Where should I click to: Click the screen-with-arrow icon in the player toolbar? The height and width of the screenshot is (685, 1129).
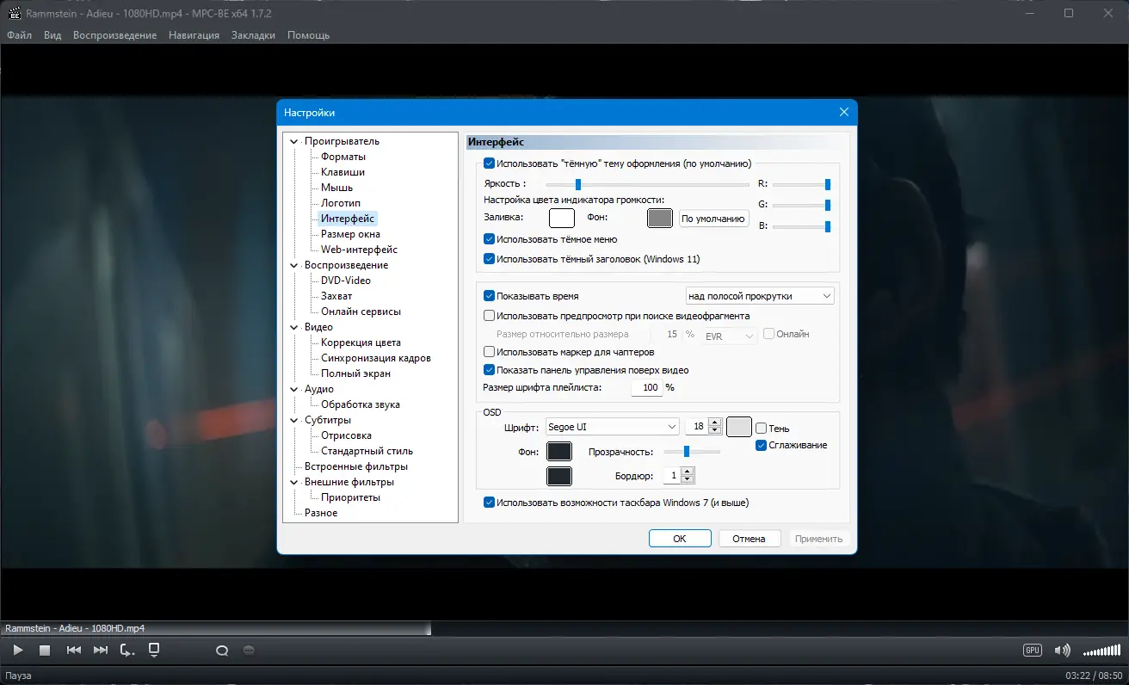click(x=154, y=650)
